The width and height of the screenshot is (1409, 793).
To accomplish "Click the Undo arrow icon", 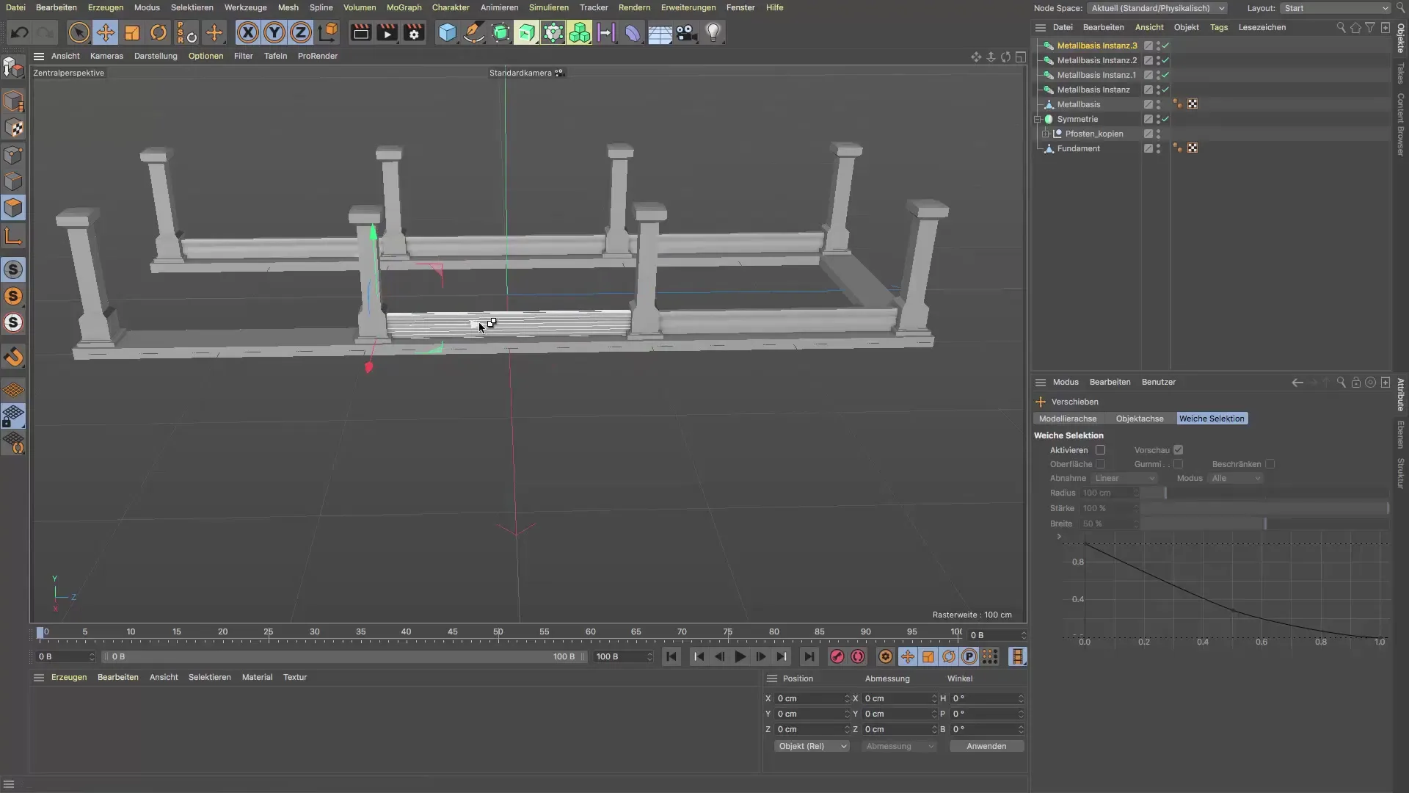I will (20, 32).
